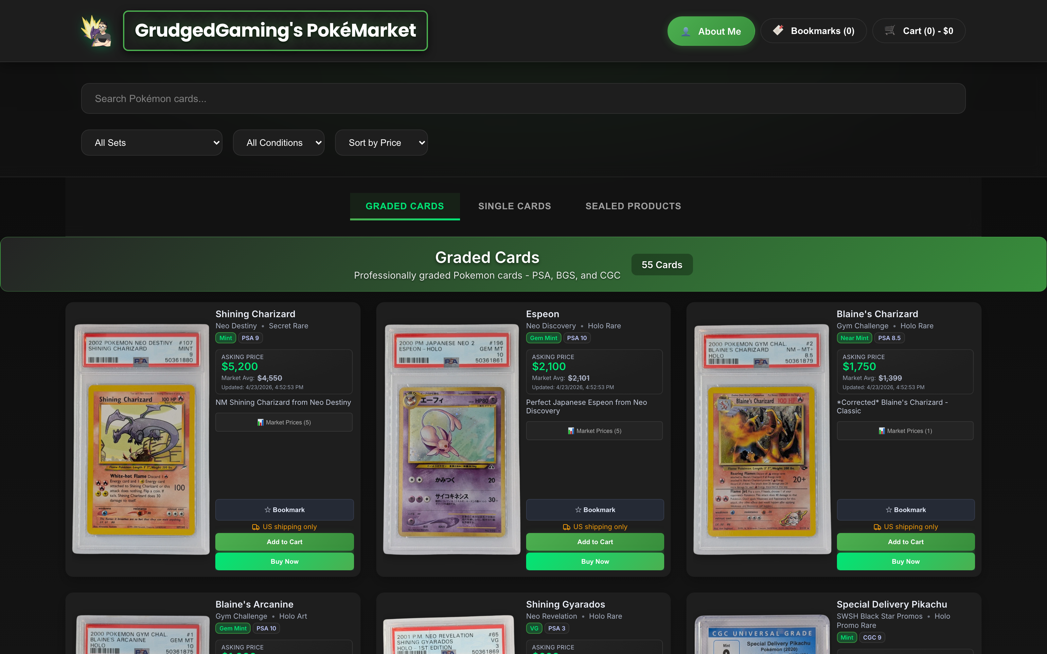Click the Shining Charizard card title

[x=255, y=314]
